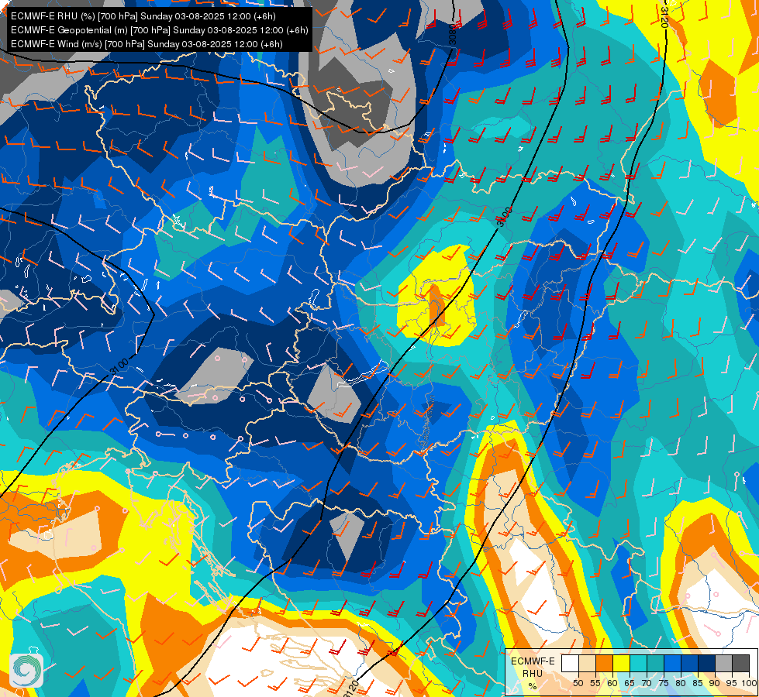Viewport: 759px width, 697px height.
Task: Click the teal 70-75 legend swatch
Action: pos(655,663)
